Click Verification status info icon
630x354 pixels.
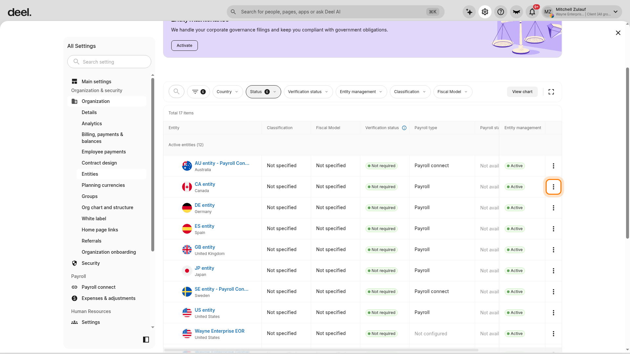point(404,128)
